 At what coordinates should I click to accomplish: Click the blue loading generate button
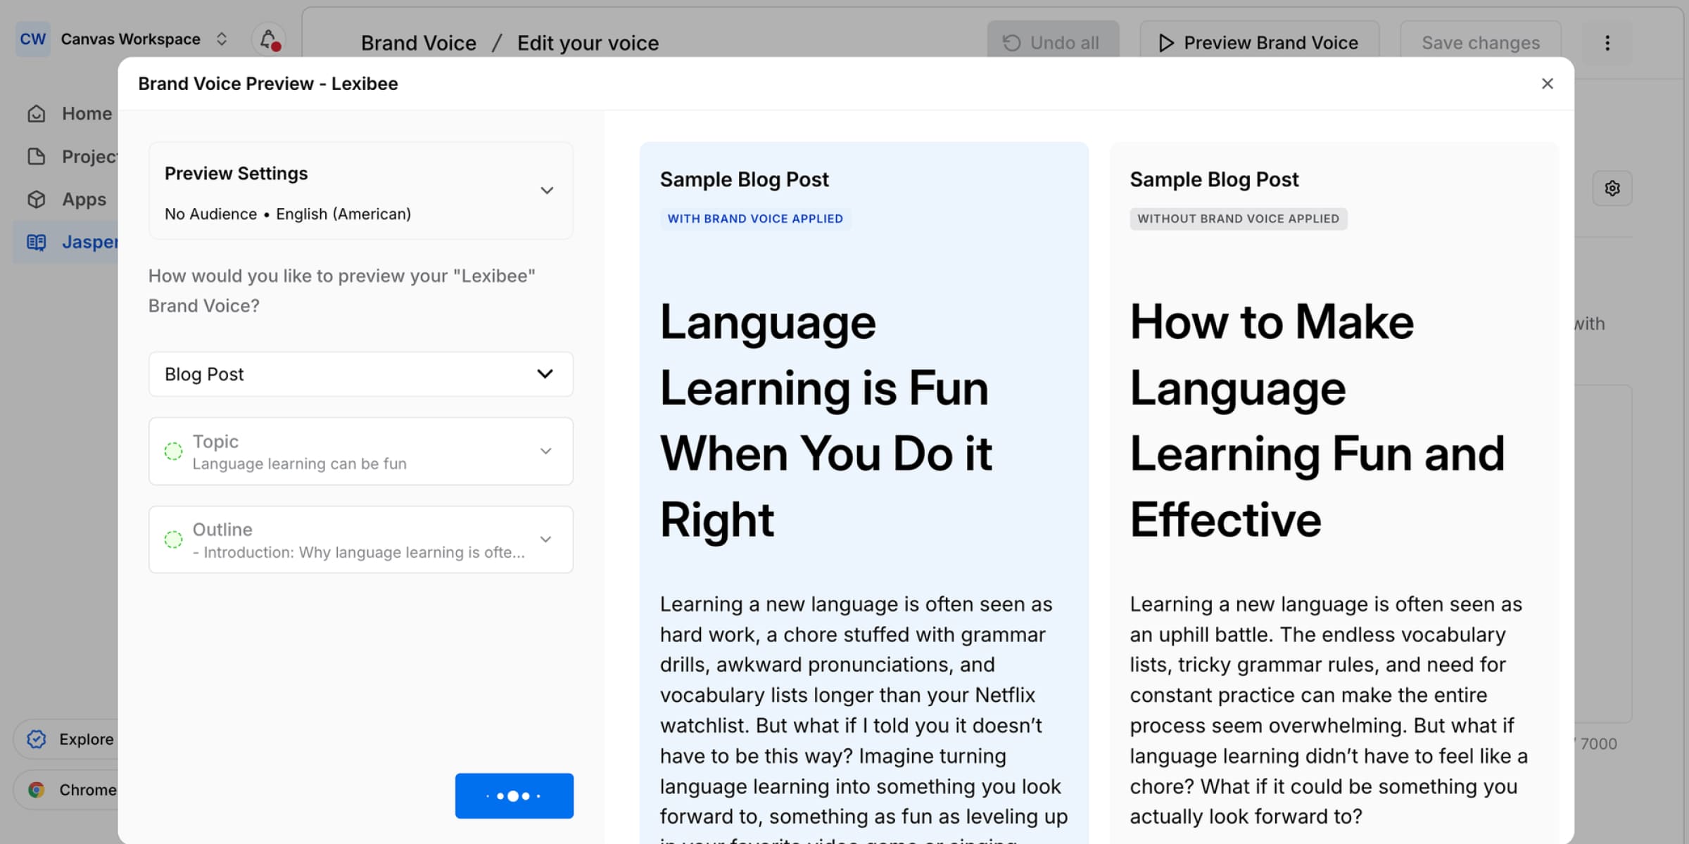(514, 795)
